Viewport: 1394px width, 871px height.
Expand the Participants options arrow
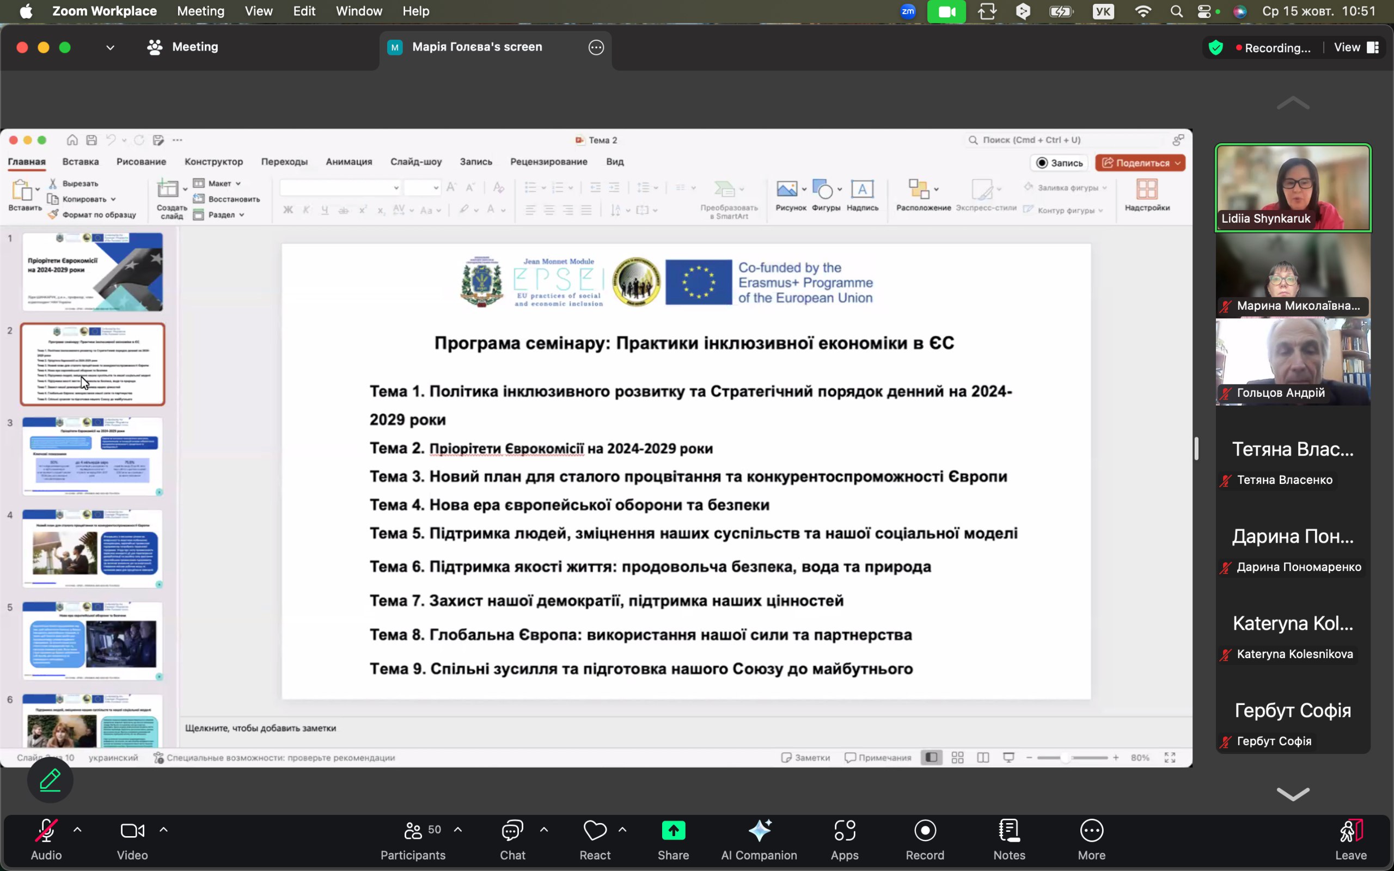click(x=458, y=830)
